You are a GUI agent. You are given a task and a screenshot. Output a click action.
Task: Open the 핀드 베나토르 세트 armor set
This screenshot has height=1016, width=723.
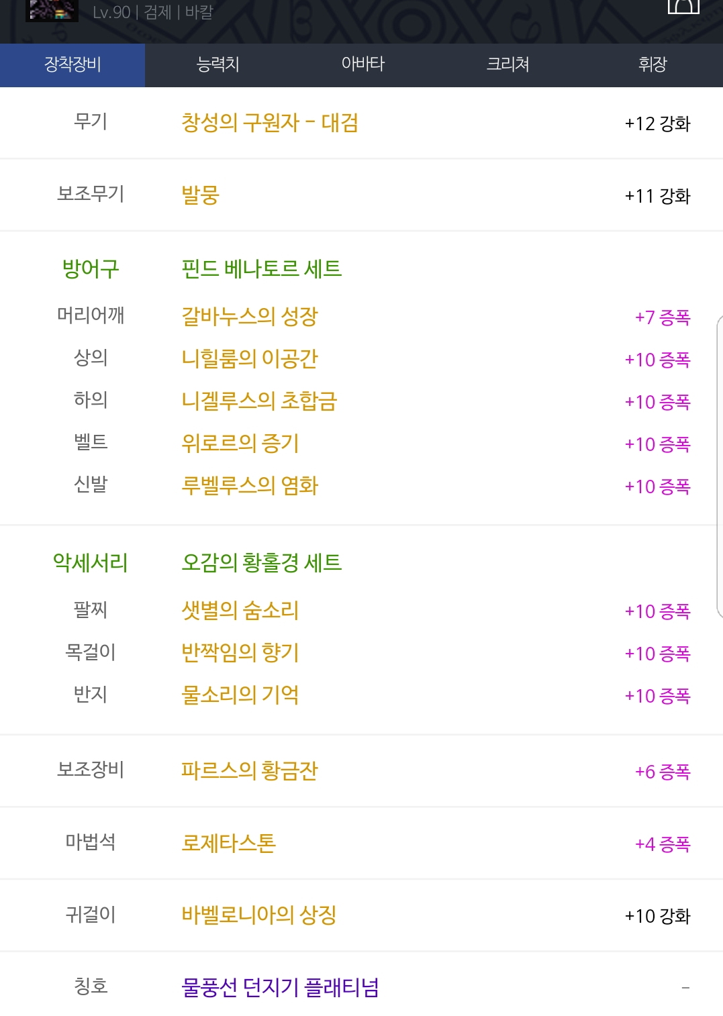[261, 268]
